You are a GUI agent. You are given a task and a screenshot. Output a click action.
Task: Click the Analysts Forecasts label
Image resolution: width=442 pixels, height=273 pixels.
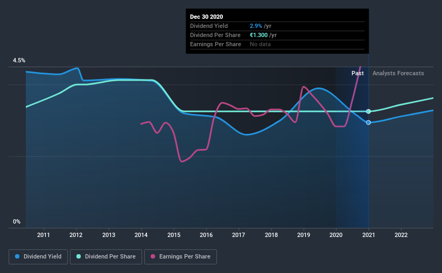click(398, 73)
